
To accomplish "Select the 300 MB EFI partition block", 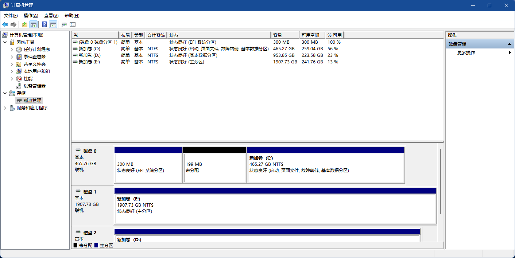I will tap(148, 165).
